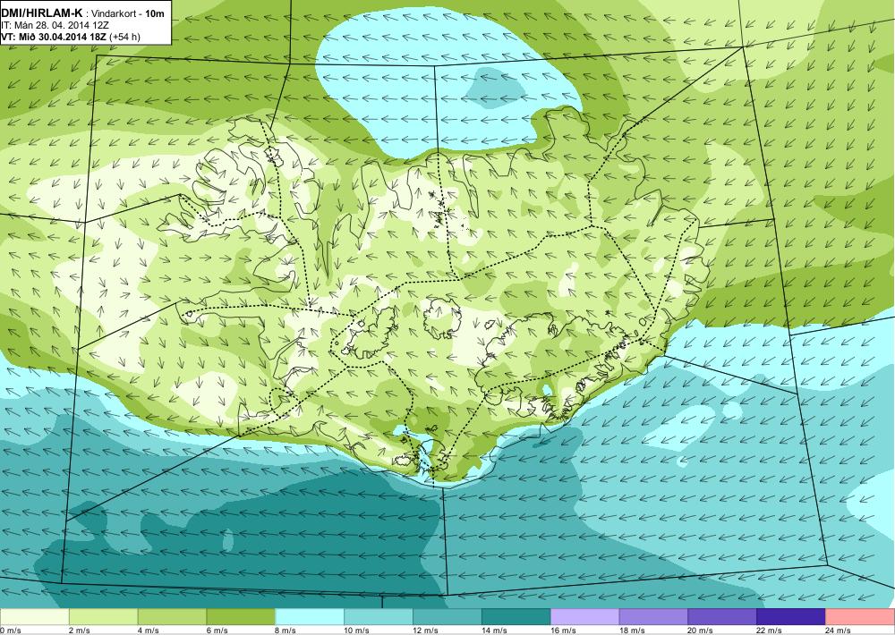Click the 'VT: Mið 30.04.2014 18Z' valid time
Viewport: 895px width, 635px height.
[x=54, y=37]
